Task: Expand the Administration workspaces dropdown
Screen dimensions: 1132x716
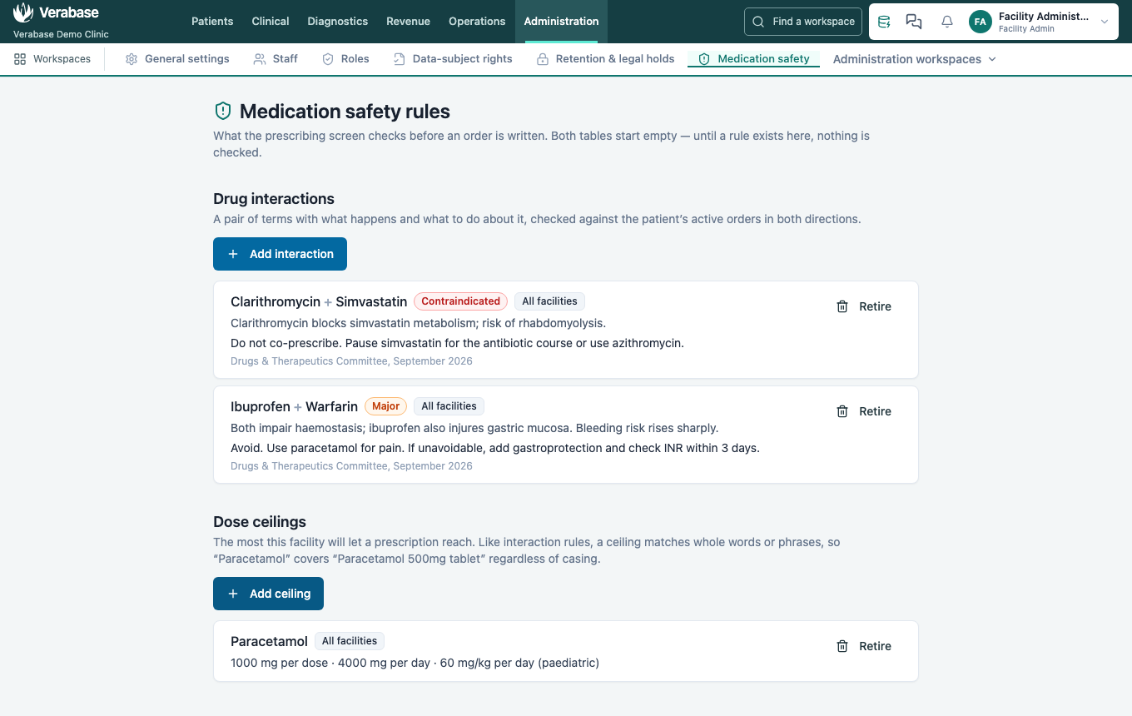Action: 914,59
